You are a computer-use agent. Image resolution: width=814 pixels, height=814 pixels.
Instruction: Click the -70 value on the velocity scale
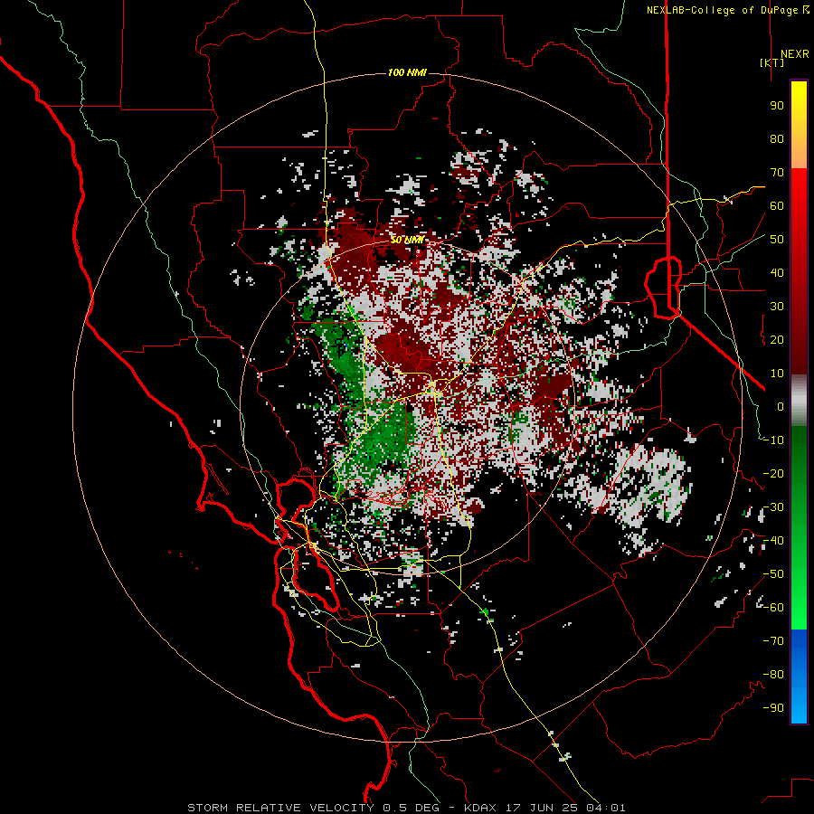point(773,641)
